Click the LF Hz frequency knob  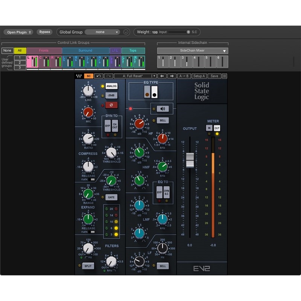pyautogui.click(x=163, y=248)
